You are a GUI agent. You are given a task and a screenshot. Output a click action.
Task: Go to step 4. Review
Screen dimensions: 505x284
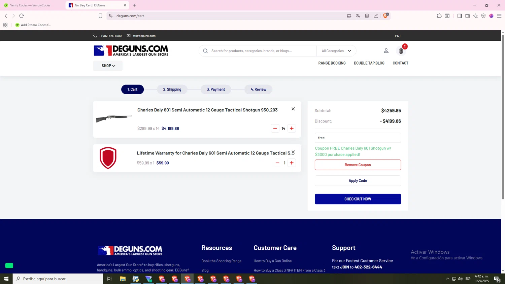coord(258,90)
